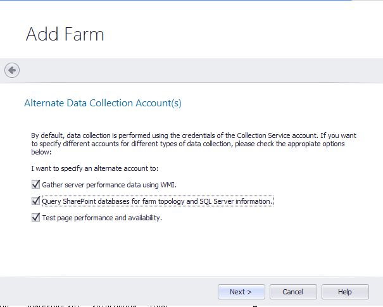The height and width of the screenshot is (307, 383).
Task: Uncheck the WMI server performance checkbox
Action: [35, 185]
